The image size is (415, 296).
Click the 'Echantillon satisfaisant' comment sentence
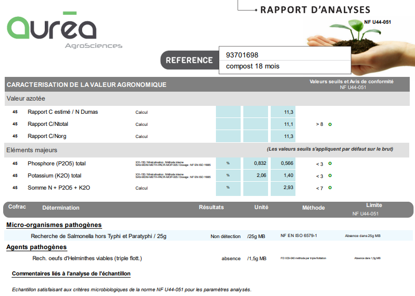(132, 290)
